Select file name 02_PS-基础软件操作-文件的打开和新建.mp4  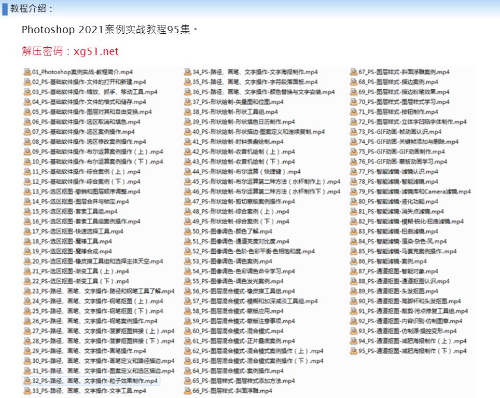point(89,82)
